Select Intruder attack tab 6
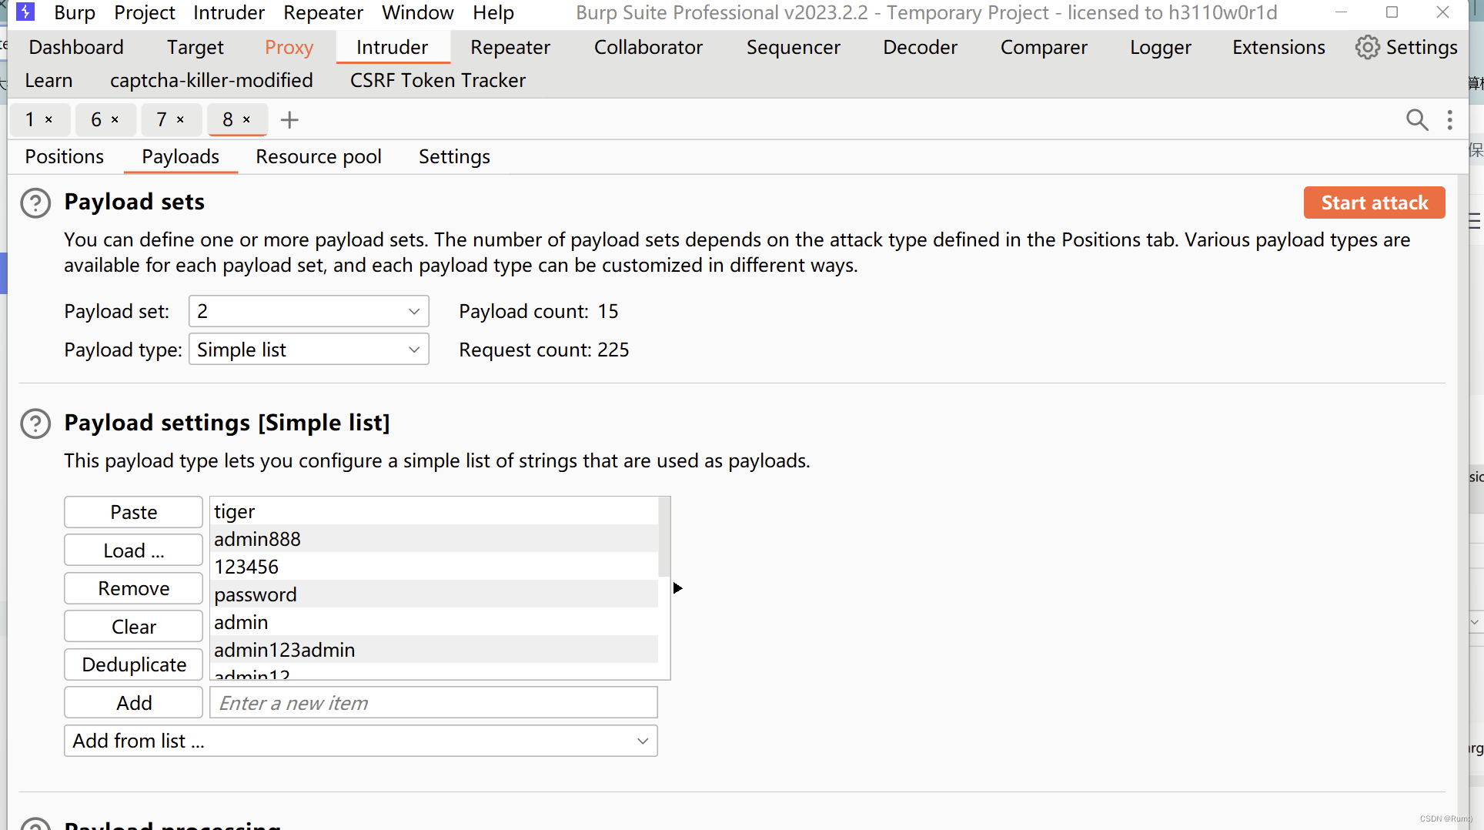This screenshot has height=830, width=1484. tap(95, 119)
